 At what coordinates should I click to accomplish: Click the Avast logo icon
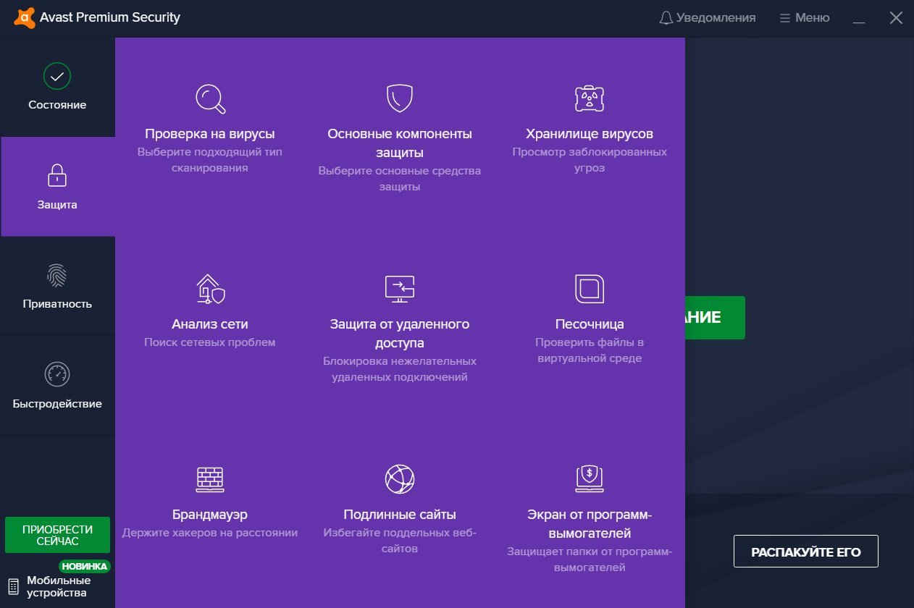(26, 17)
